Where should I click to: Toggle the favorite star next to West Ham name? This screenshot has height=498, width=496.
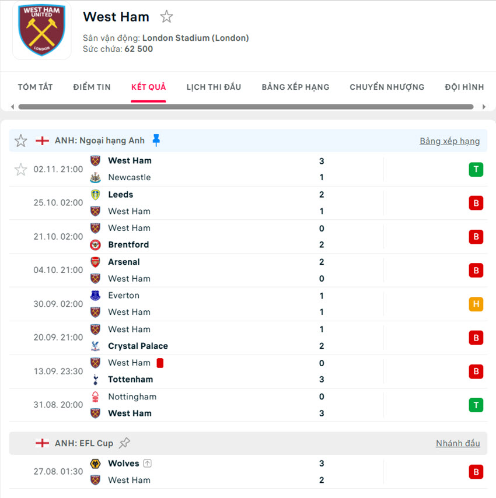[166, 17]
